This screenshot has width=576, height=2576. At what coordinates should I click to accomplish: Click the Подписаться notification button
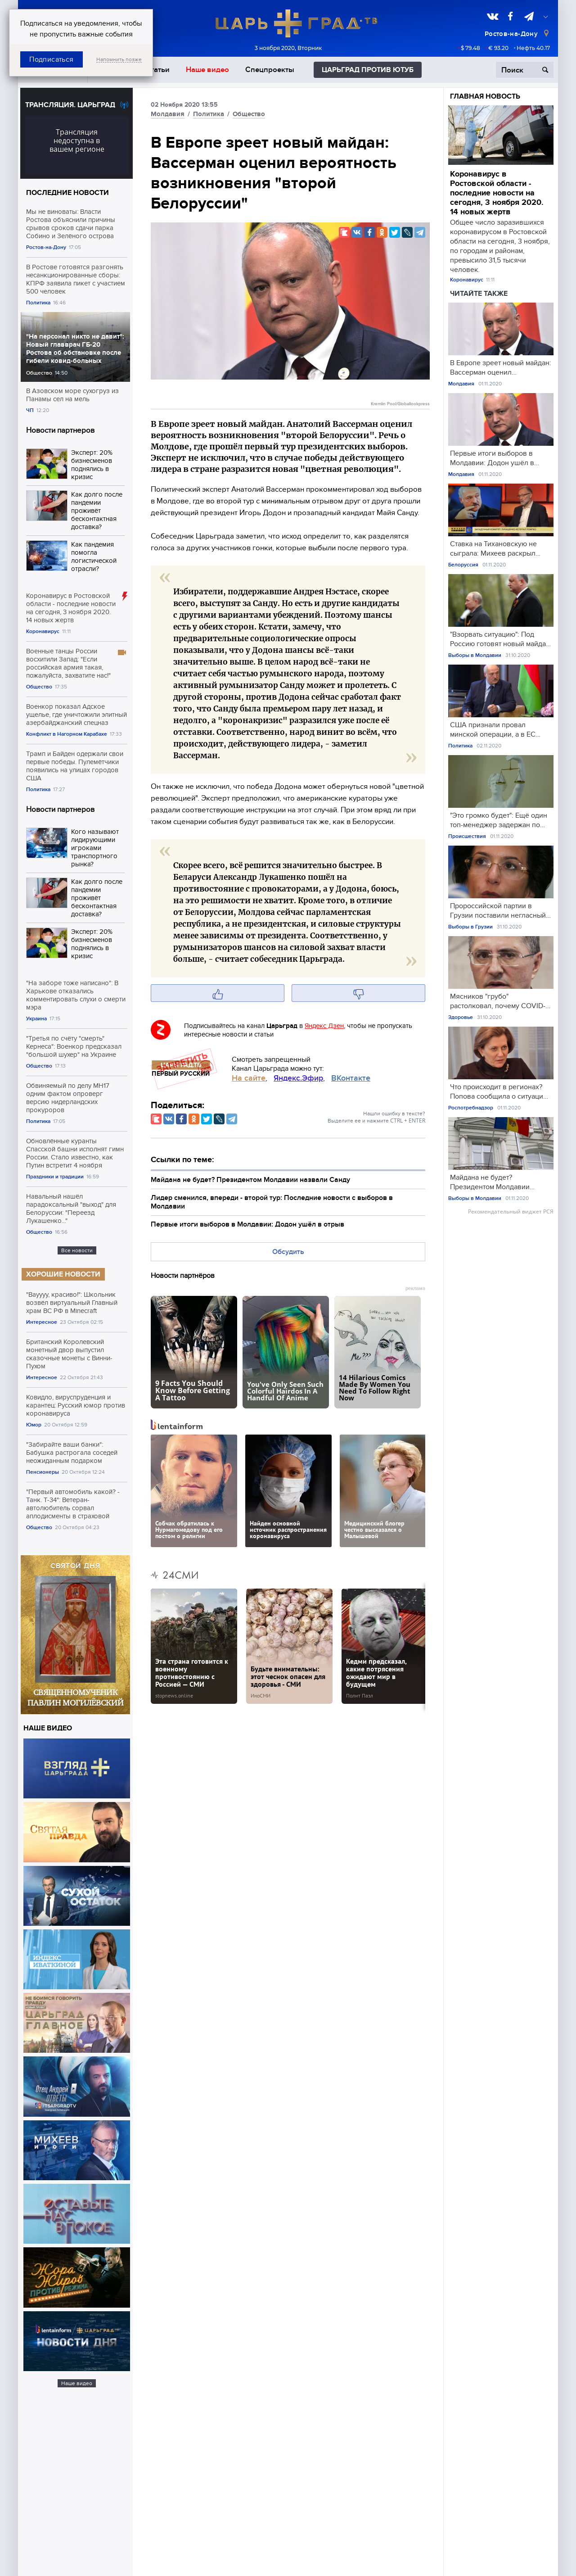point(51,59)
